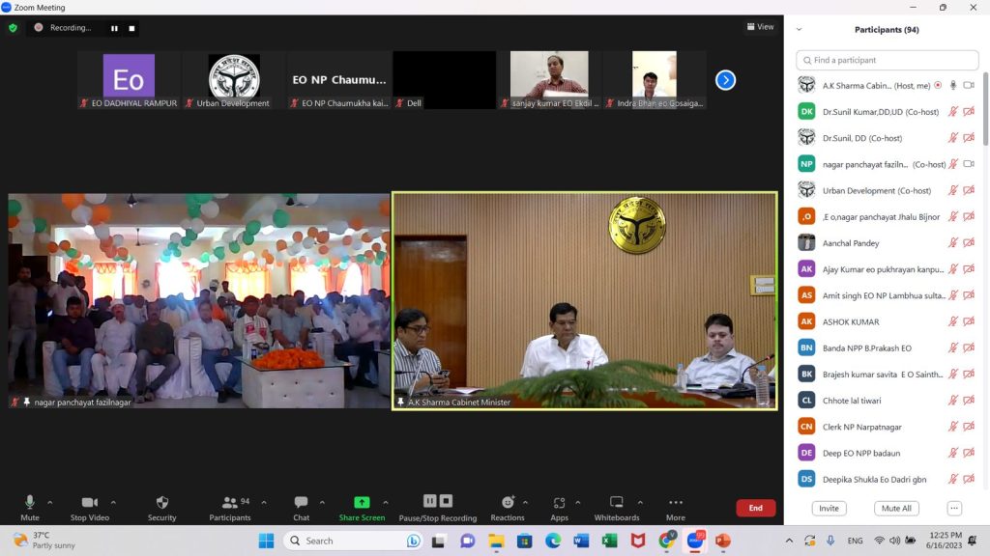Expand whiteboards options arrow
This screenshot has height=556, width=990.
(x=640, y=502)
